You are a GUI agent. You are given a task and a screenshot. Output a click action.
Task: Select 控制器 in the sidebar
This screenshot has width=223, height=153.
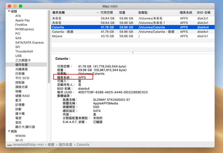pos(20,82)
